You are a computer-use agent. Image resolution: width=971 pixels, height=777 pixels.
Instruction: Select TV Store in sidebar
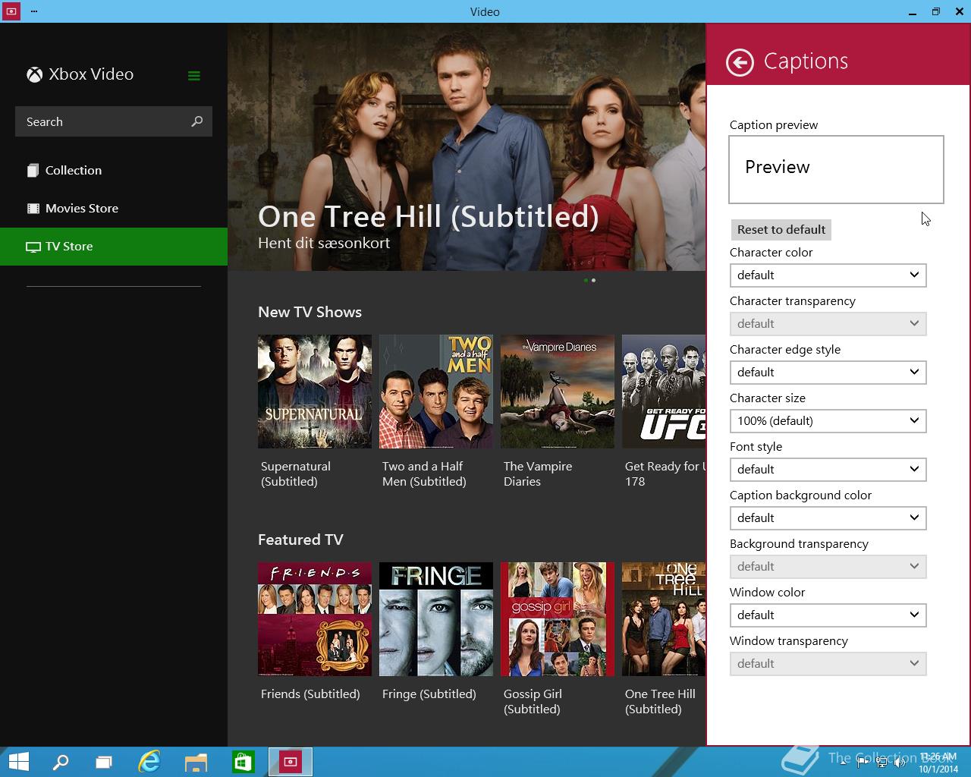[x=114, y=246]
